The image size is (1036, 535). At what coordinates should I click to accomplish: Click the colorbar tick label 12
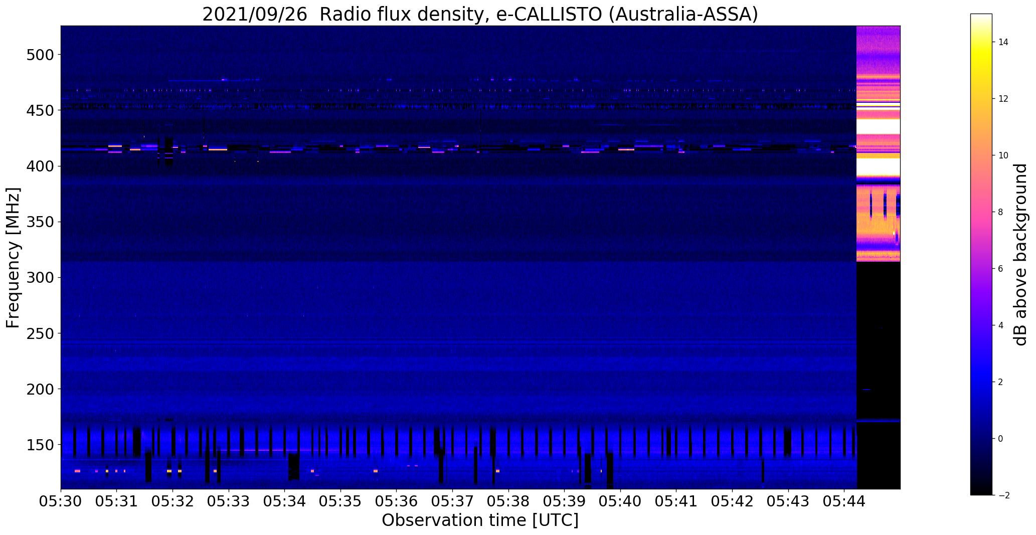[1003, 99]
